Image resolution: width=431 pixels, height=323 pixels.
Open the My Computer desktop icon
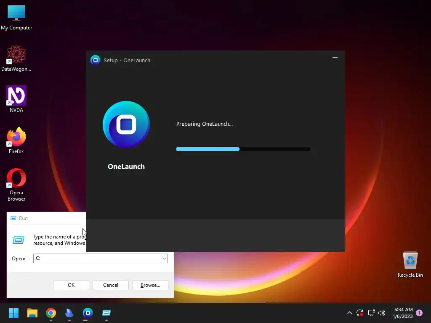tap(16, 17)
